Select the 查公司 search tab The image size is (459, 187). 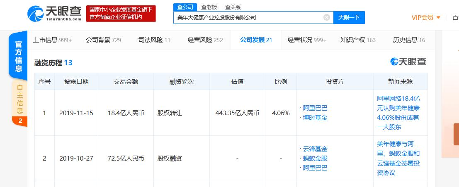pos(185,7)
